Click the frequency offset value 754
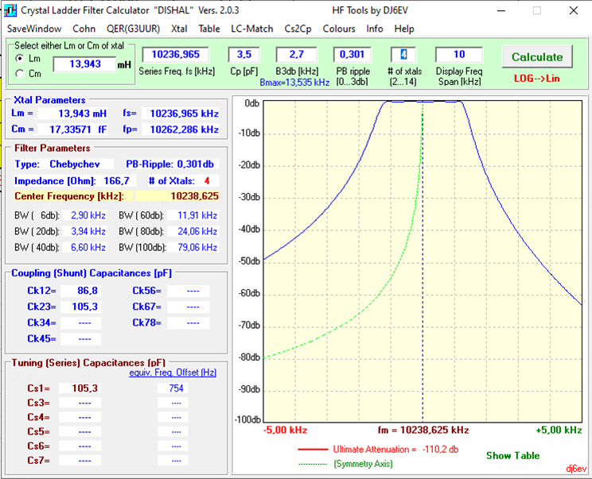The height and width of the screenshot is (479, 592). [x=173, y=388]
